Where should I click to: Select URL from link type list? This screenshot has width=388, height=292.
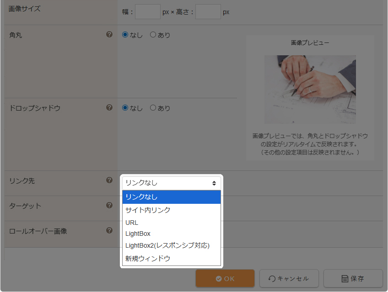coord(171,223)
